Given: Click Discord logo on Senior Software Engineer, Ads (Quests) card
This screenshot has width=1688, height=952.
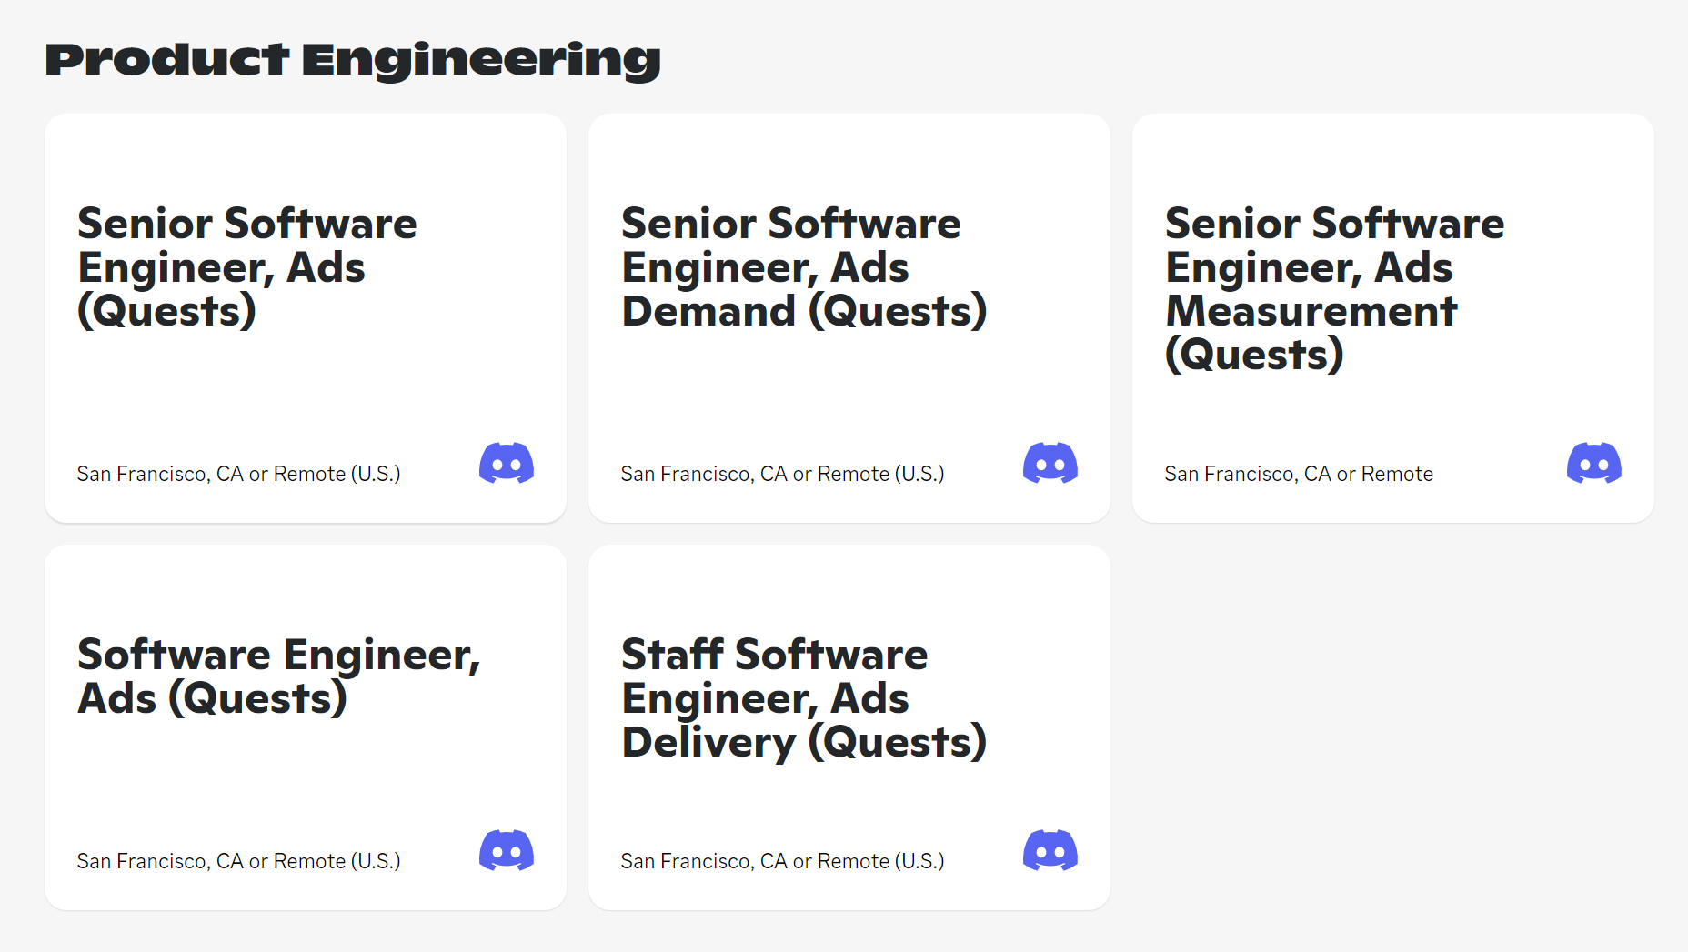Looking at the screenshot, I should (507, 463).
